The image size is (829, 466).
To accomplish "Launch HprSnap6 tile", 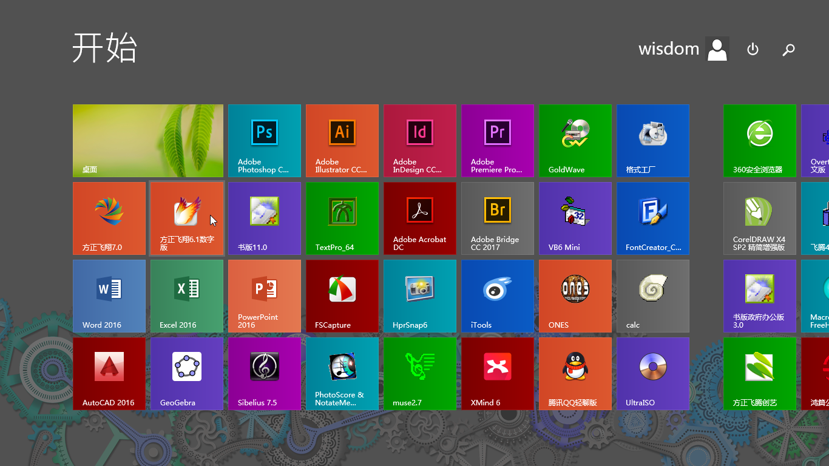I will point(420,296).
